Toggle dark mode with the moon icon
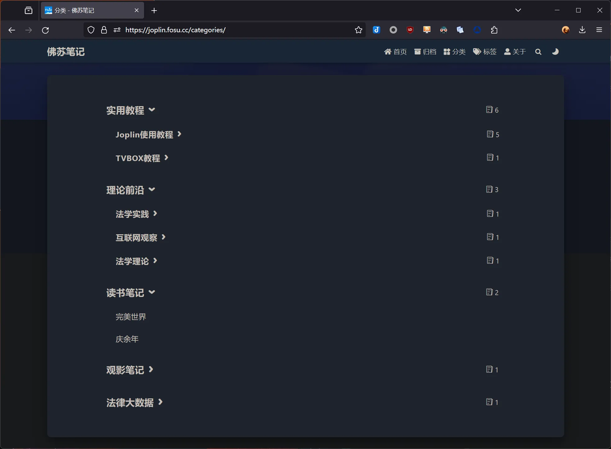Viewport: 611px width, 449px height. tap(555, 51)
